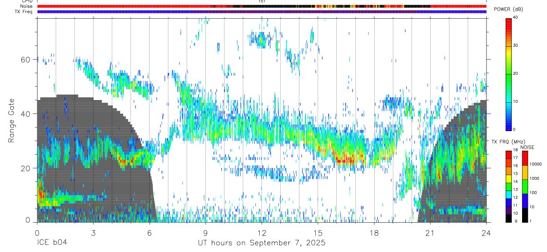This screenshot has height=252, width=547.
Task: Select the TX Freq strip above the plot
Action: click(262, 12)
